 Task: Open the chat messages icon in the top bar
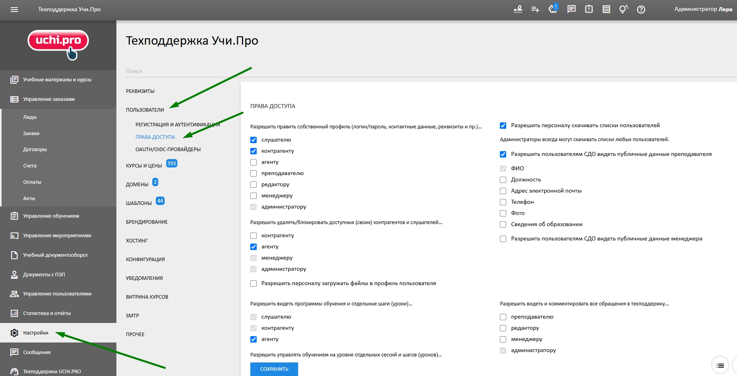pyautogui.click(x=572, y=9)
